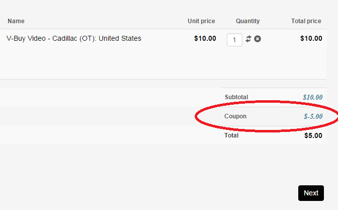Click the bold Total label in summary

point(231,135)
